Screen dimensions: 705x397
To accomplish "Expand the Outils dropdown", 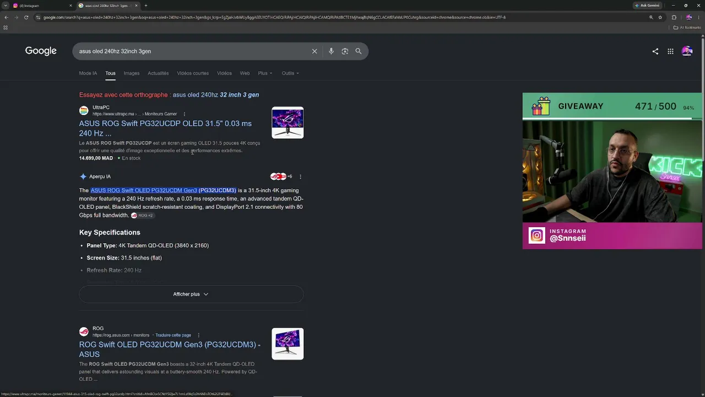I will 290,73.
